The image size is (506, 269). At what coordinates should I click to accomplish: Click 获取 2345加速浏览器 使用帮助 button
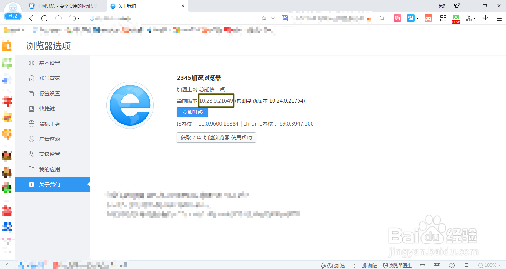216,137
